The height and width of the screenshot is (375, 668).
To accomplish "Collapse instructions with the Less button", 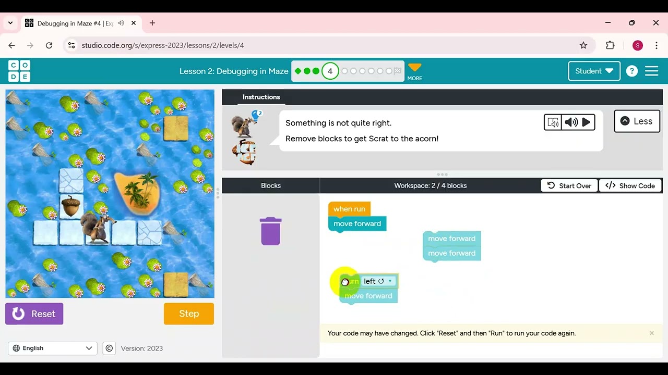I will pos(637,121).
